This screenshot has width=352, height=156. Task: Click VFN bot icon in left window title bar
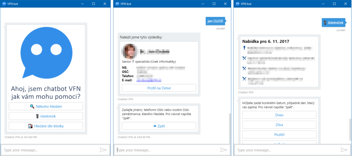[4, 3]
